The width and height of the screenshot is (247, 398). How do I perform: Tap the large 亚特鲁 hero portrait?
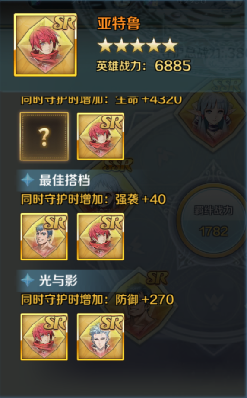point(45,45)
